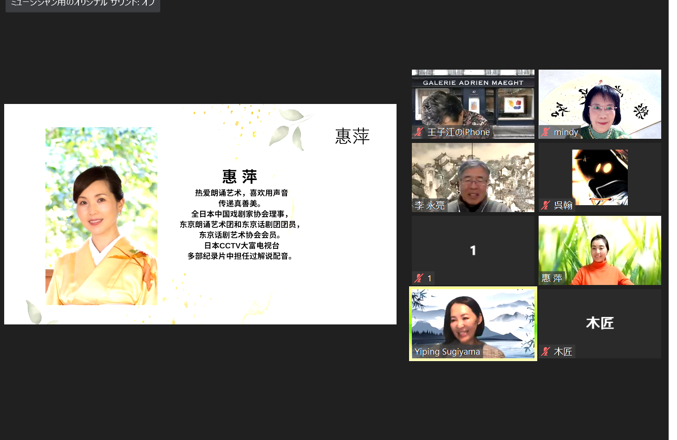Click the 惠萍 title at slide top-right

(352, 136)
